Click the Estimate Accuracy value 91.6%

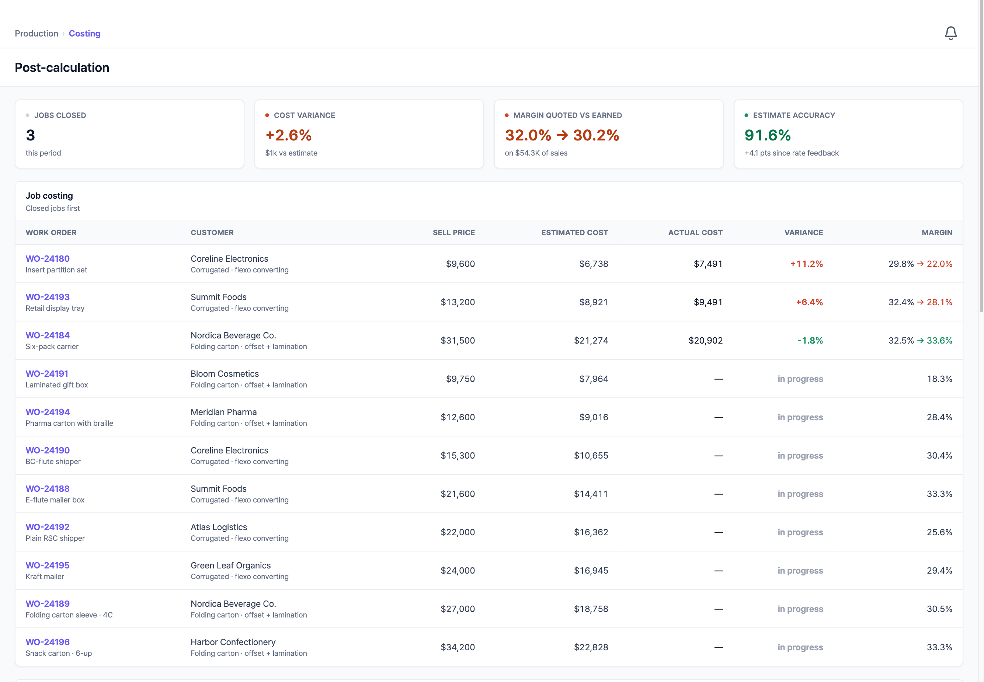tap(767, 135)
